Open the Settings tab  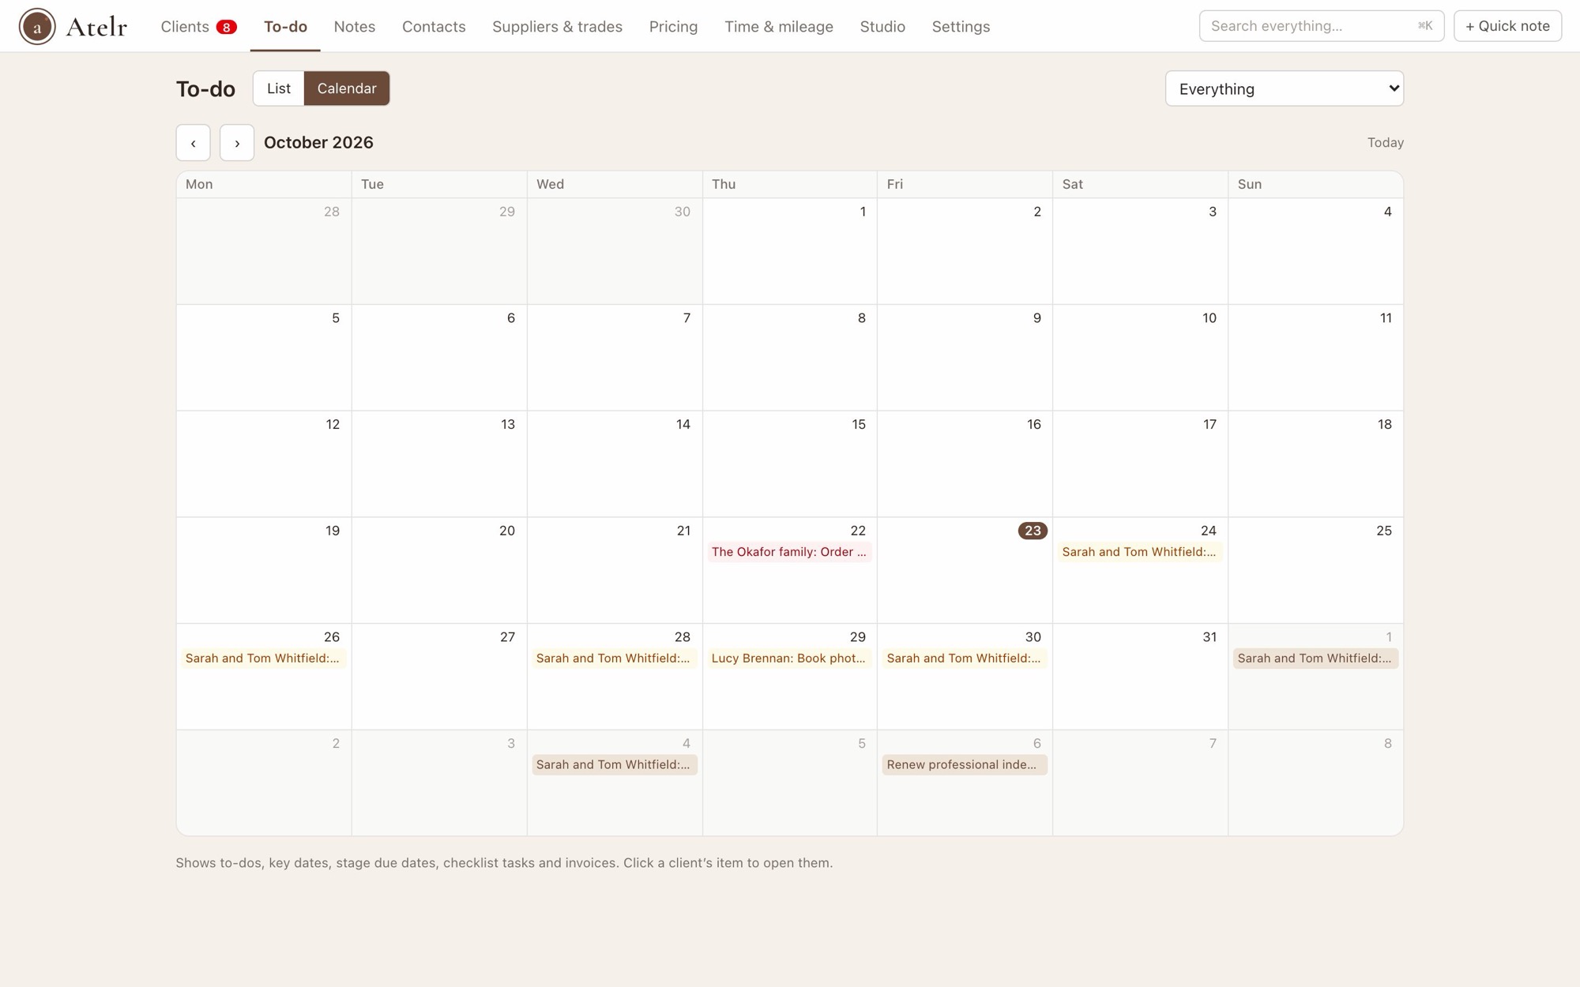(x=961, y=26)
